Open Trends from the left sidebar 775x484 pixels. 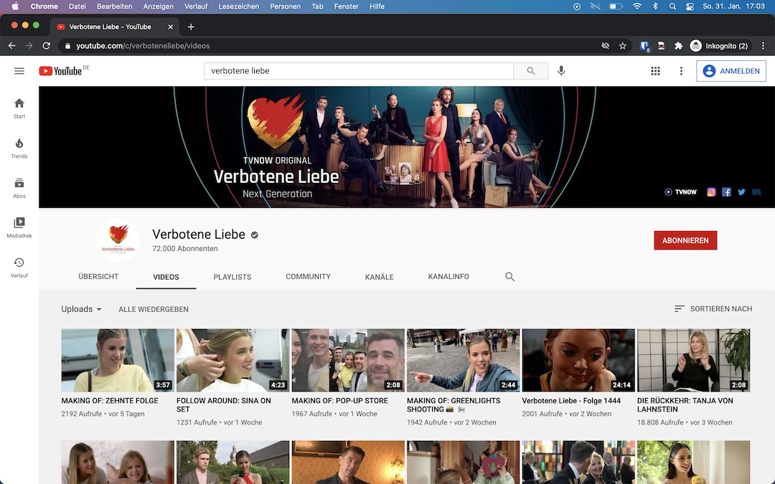point(19,148)
